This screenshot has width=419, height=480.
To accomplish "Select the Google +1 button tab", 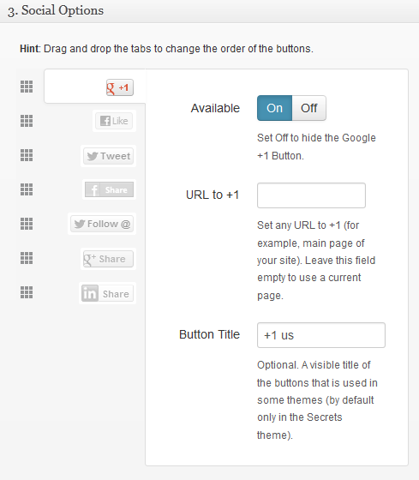I will pos(120,87).
